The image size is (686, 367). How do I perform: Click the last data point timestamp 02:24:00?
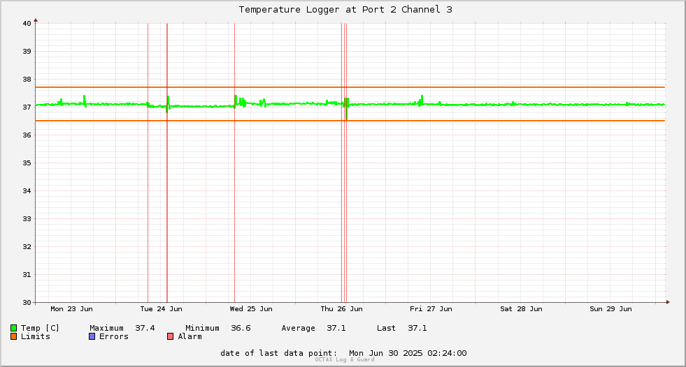447,353
